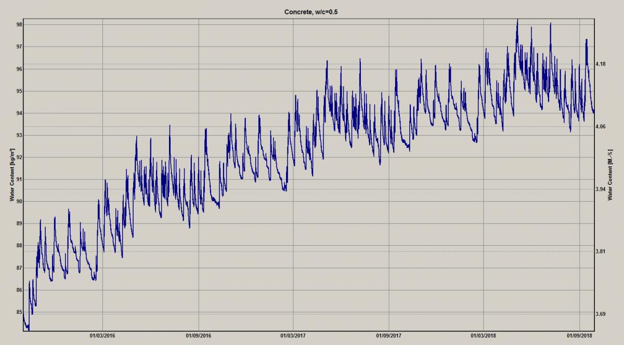Viewport: 624px width, 345px height.
Task: Click the right axis value 3.69
Action: pyautogui.click(x=602, y=314)
